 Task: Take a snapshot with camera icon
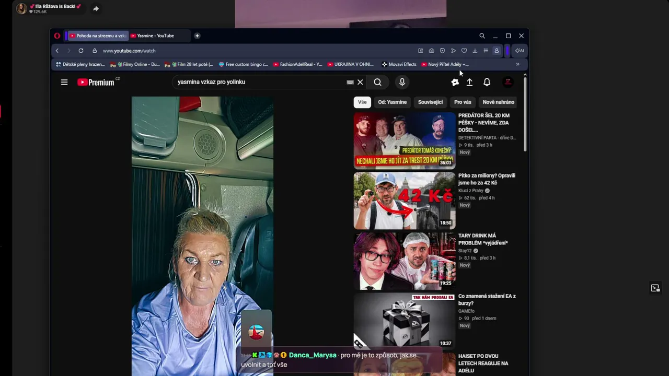pos(431,51)
